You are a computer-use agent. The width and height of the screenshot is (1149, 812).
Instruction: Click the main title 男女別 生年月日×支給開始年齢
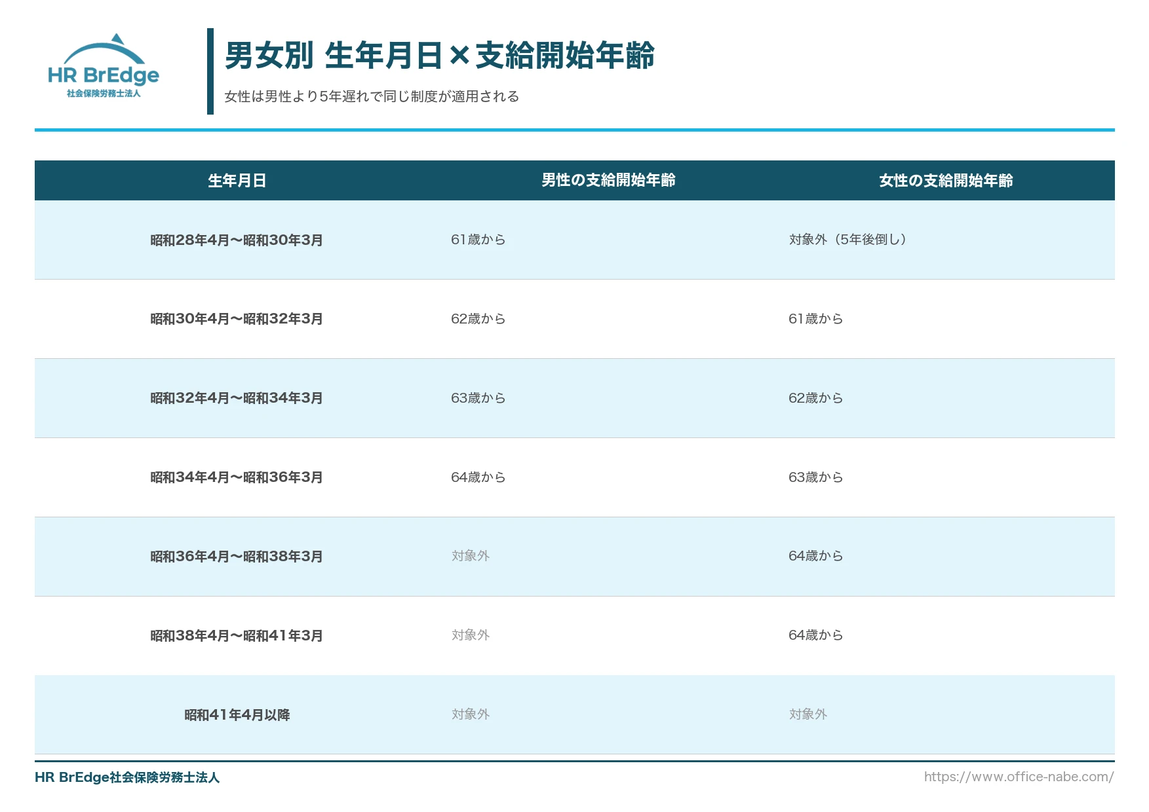point(440,56)
